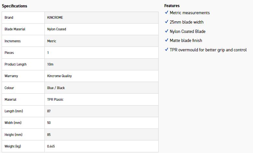Click the Specifications heading
253x153 pixels.
[x=15, y=6]
